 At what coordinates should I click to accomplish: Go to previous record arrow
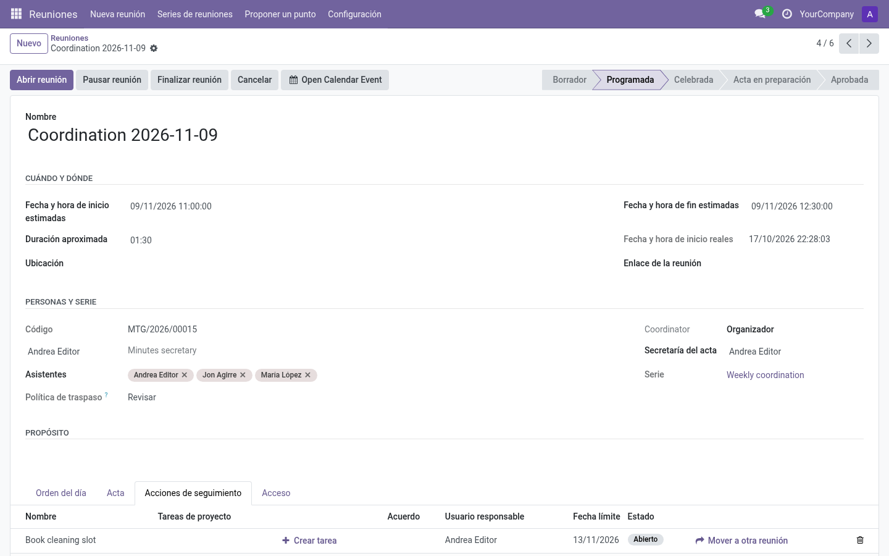pyautogui.click(x=849, y=43)
